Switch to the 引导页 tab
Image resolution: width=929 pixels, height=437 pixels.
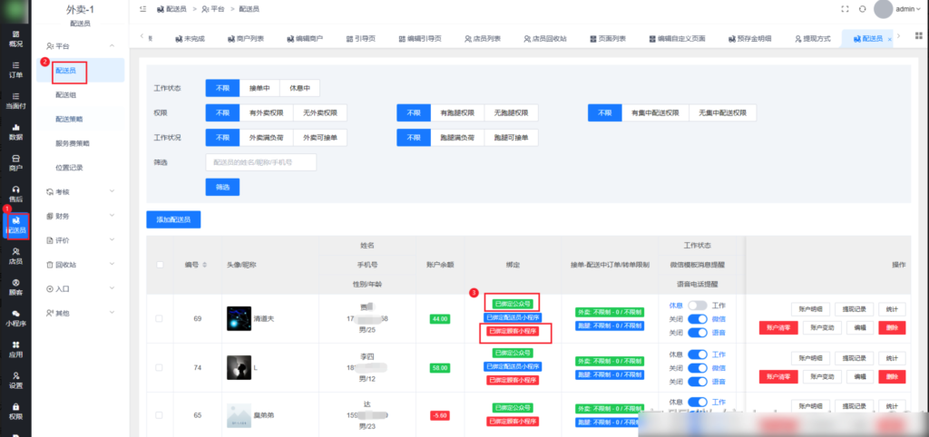point(361,38)
